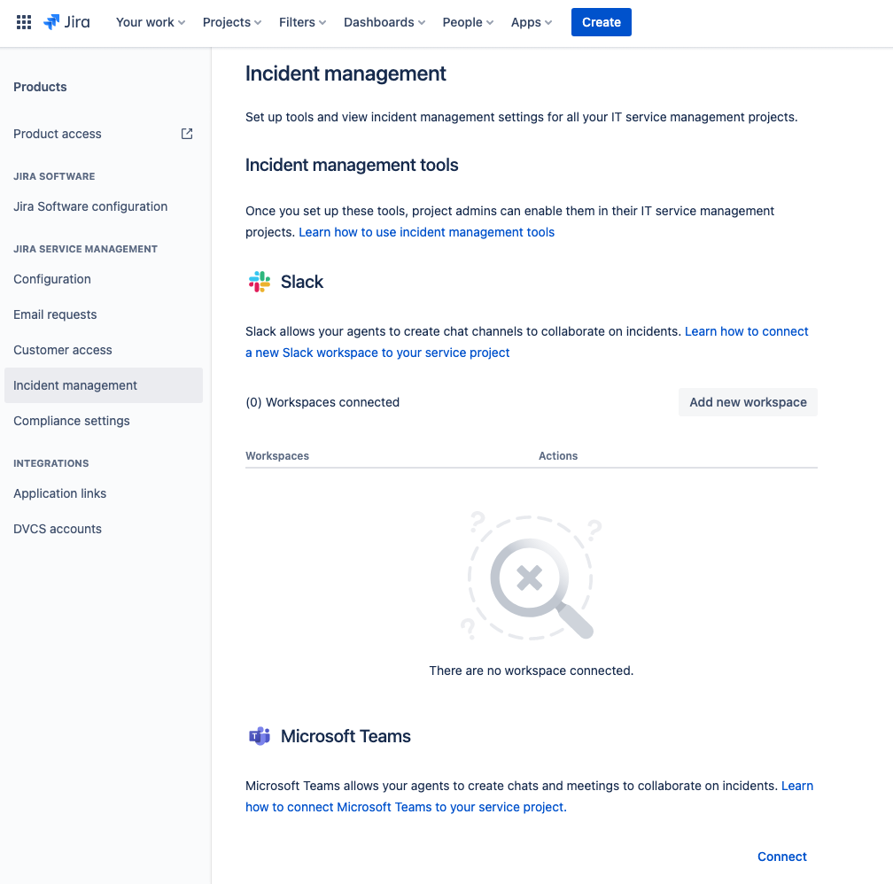Screen dimensions: 893x884
Task: Open external Product access icon
Action: pyautogui.click(x=187, y=134)
